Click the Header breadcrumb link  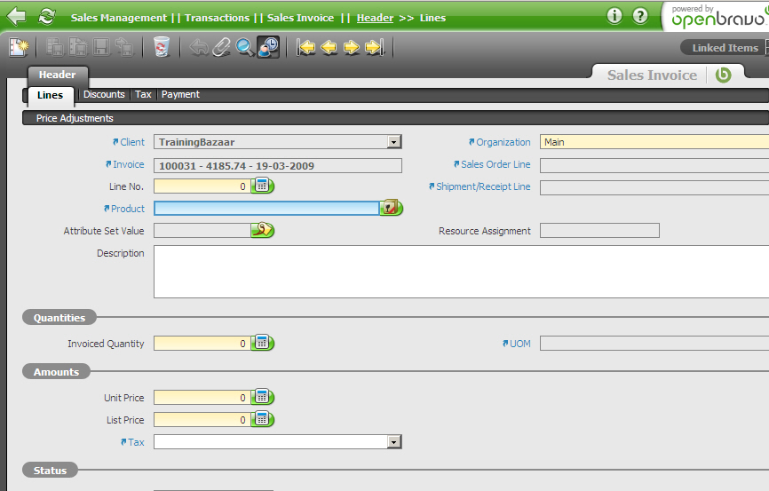[375, 18]
